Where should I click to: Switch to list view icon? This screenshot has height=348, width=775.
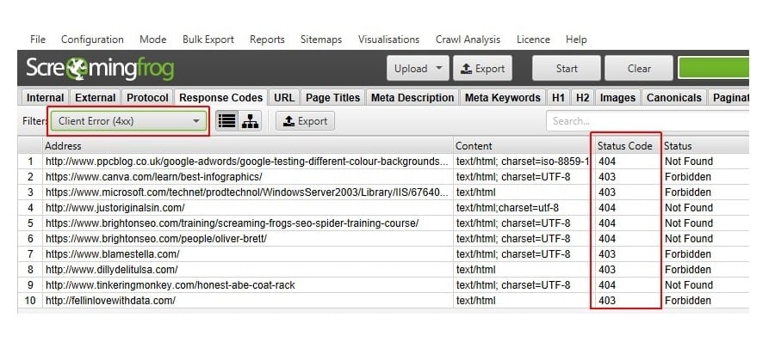pyautogui.click(x=226, y=121)
